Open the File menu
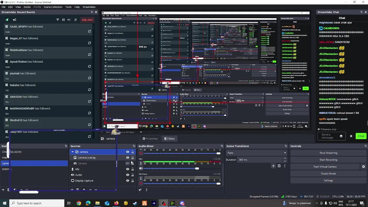Viewport: 368px width, 207px height. 3,7
